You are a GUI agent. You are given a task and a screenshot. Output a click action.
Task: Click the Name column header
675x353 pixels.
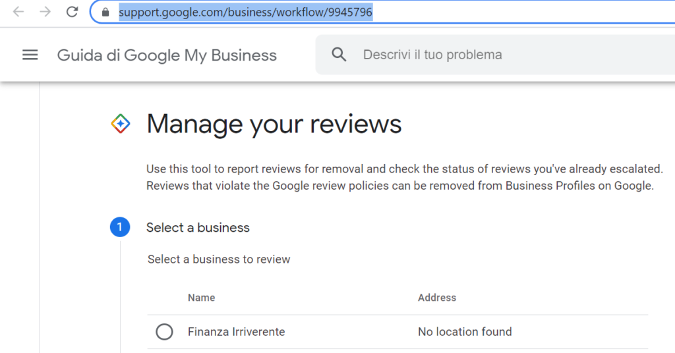pos(201,298)
